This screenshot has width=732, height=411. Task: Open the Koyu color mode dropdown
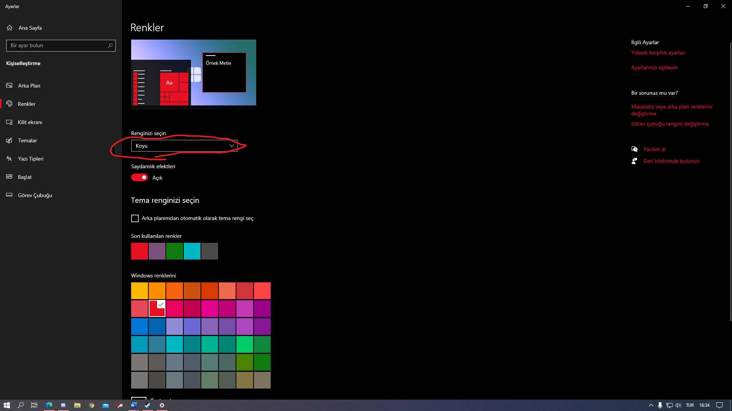pyautogui.click(x=184, y=146)
